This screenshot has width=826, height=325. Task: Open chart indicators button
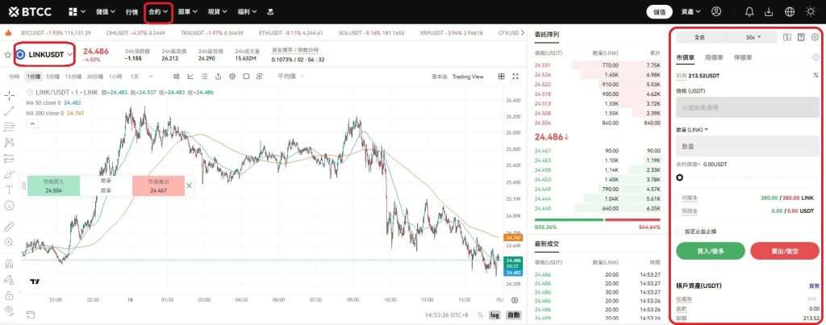pos(190,77)
